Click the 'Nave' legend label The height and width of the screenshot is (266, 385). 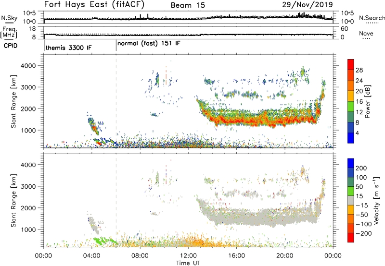(x=366, y=33)
